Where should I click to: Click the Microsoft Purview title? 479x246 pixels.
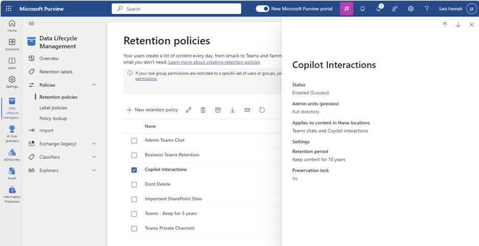point(42,9)
